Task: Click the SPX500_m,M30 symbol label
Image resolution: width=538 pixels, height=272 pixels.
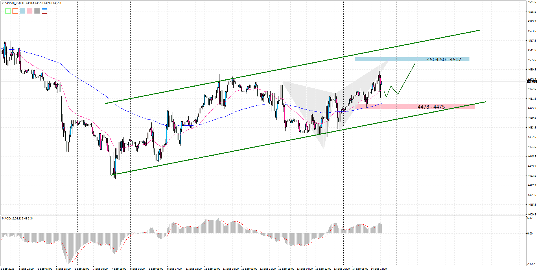Action: click(14, 3)
